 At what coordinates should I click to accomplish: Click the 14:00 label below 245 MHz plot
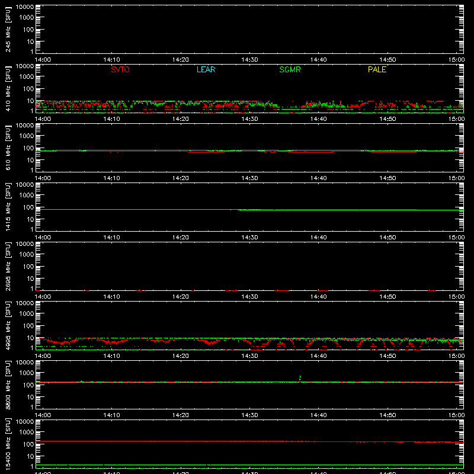click(43, 60)
